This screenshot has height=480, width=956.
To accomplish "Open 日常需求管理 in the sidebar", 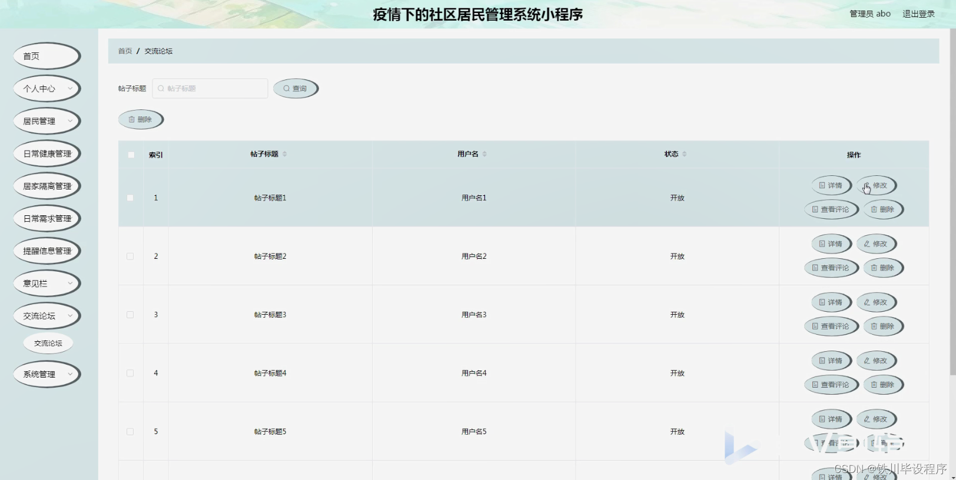I will pyautogui.click(x=47, y=218).
